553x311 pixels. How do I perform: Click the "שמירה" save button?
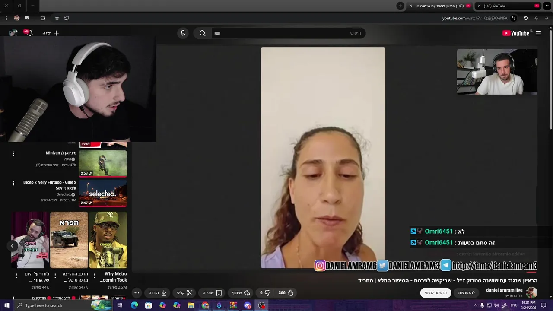(x=212, y=293)
